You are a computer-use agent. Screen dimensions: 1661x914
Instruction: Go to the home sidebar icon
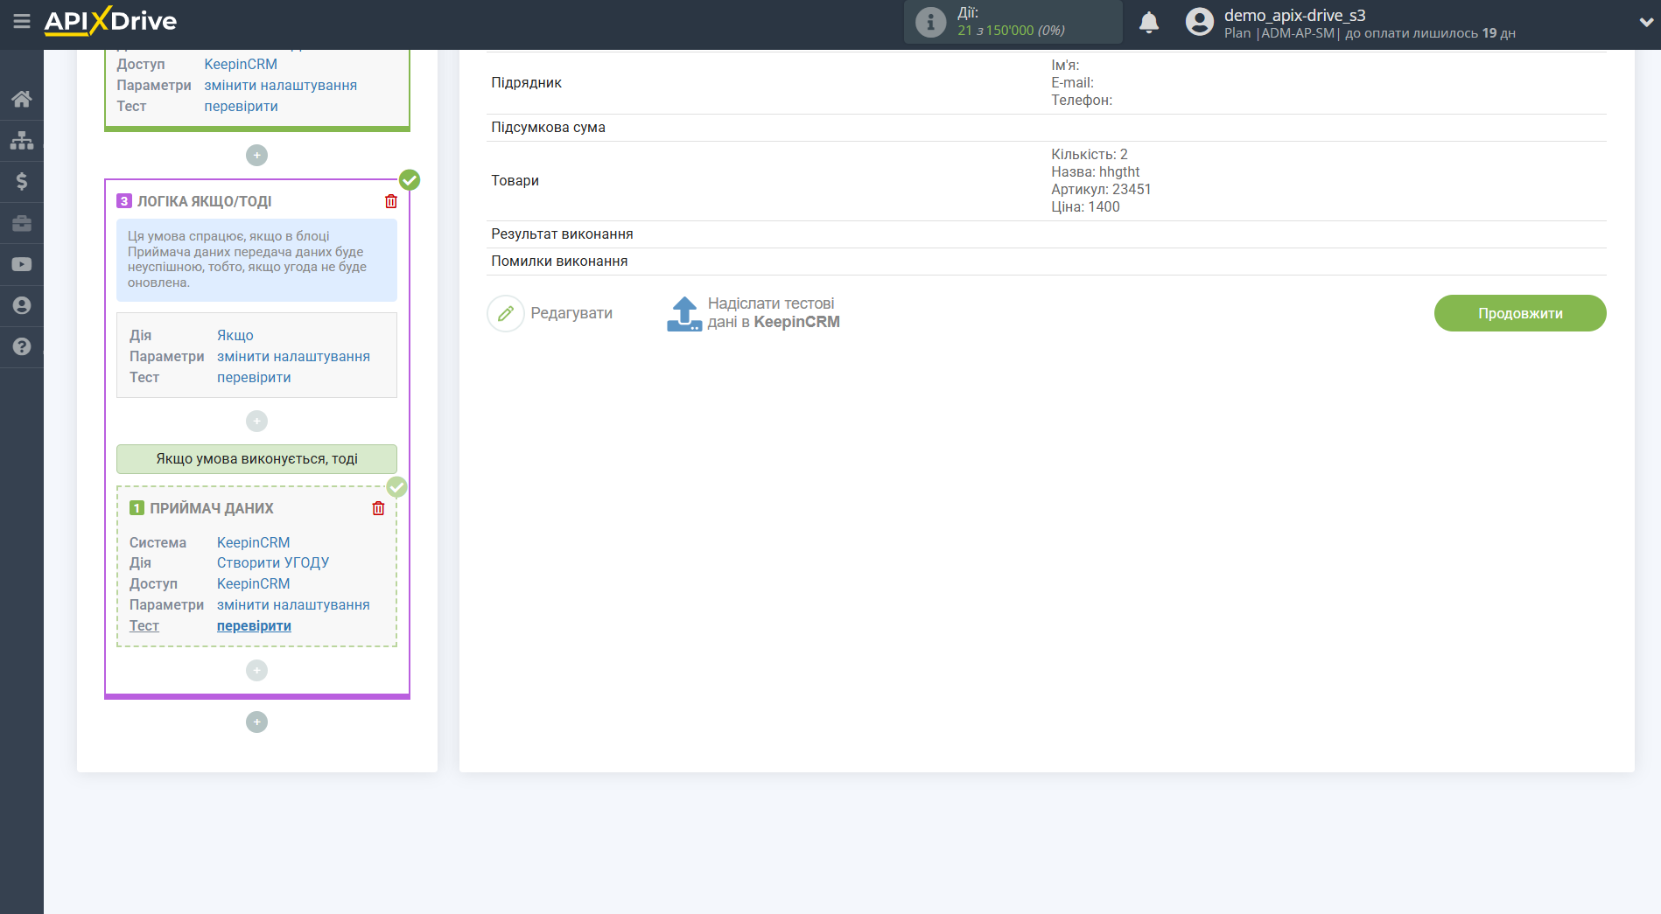pyautogui.click(x=22, y=99)
